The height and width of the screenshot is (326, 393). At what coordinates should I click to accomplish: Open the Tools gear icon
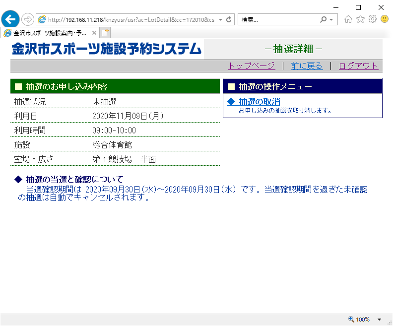pyautogui.click(x=373, y=19)
